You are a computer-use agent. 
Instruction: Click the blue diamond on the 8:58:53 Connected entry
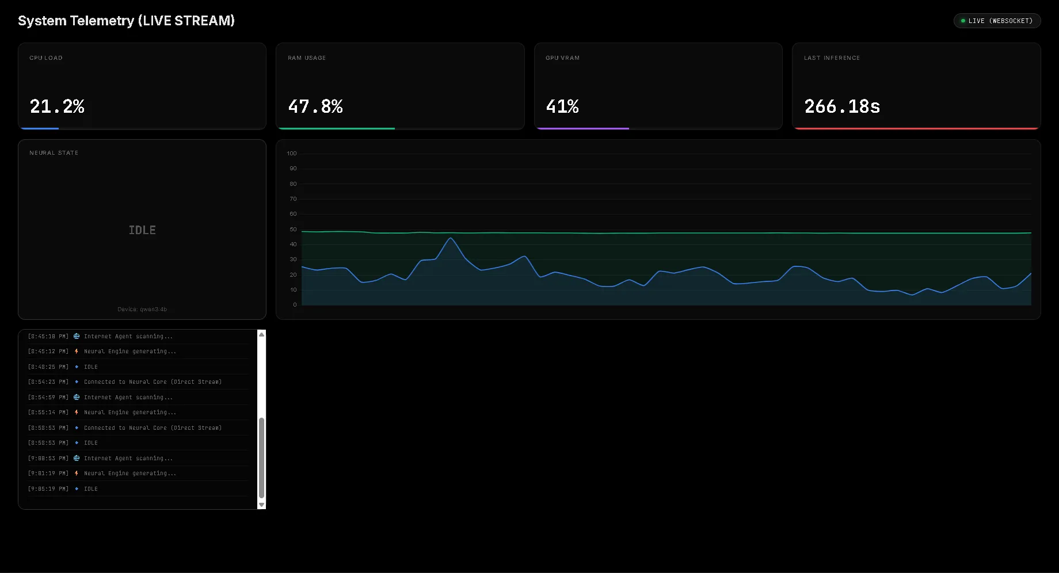coord(77,427)
